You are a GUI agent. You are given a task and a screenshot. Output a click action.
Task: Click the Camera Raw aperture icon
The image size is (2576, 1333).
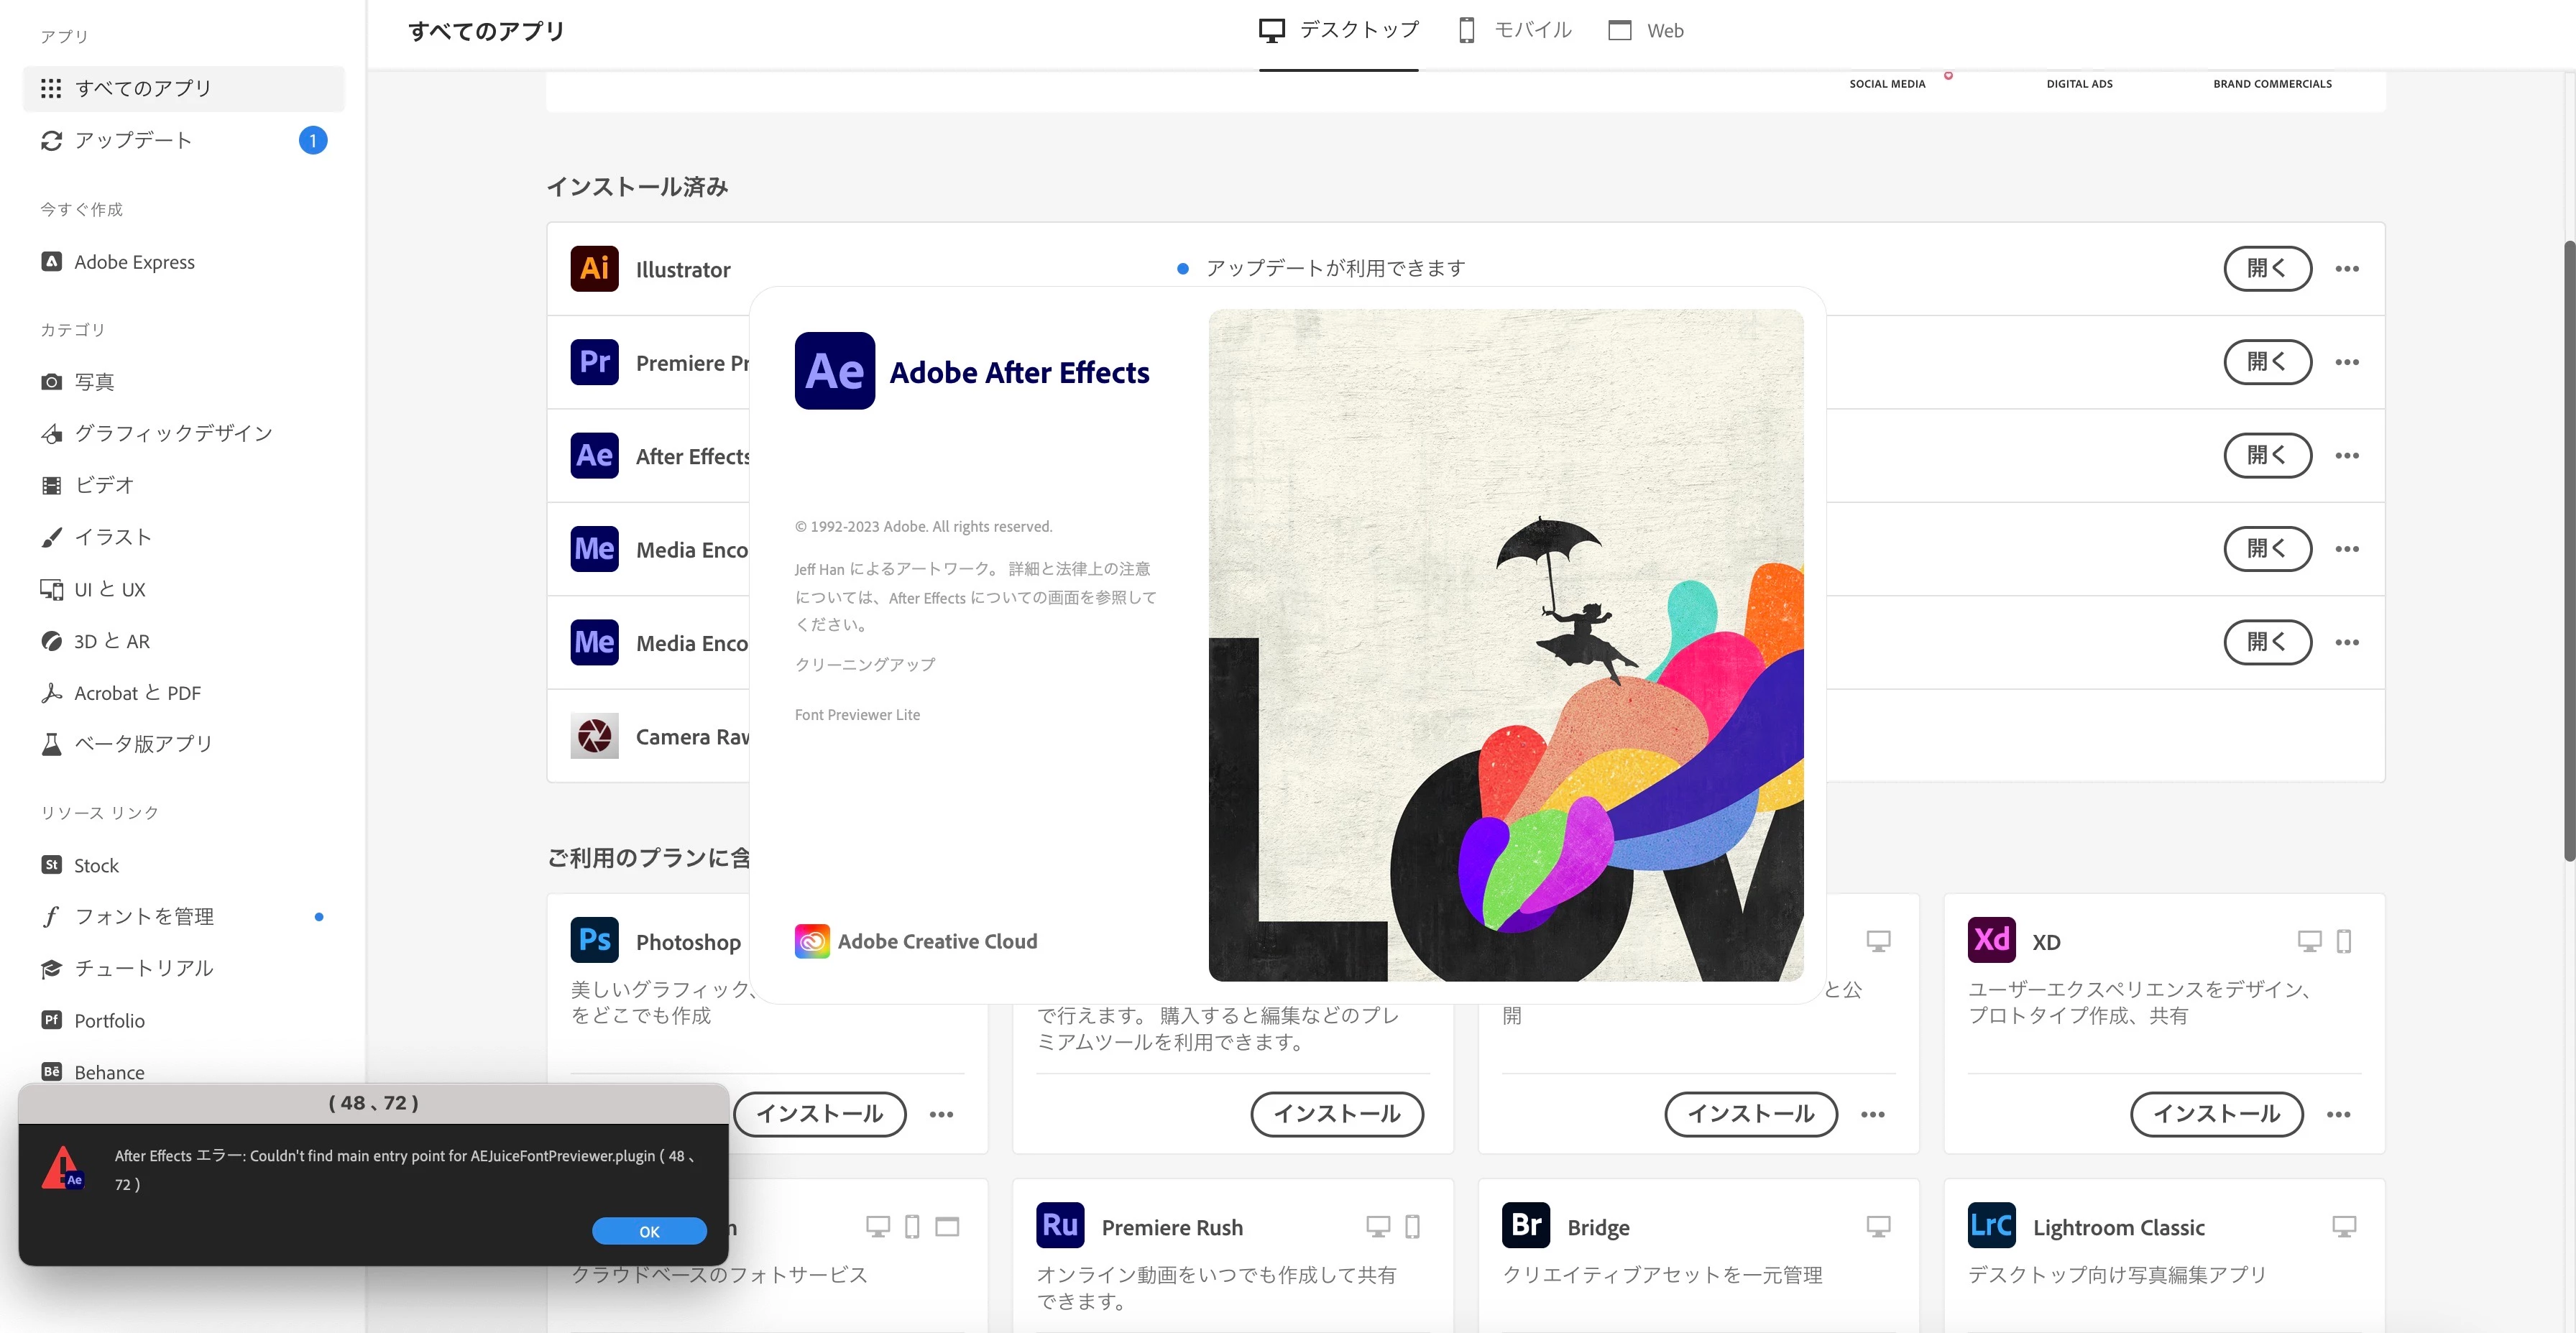tap(594, 736)
